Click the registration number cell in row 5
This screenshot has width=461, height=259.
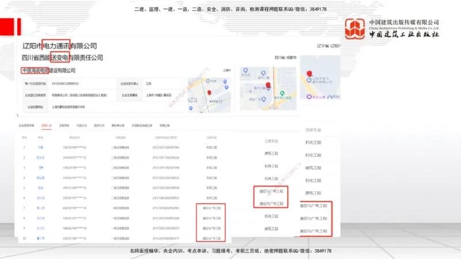click(166, 188)
